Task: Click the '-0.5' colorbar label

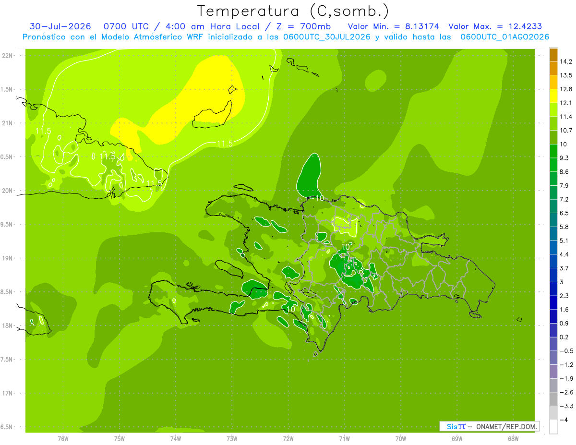Action: [566, 351]
